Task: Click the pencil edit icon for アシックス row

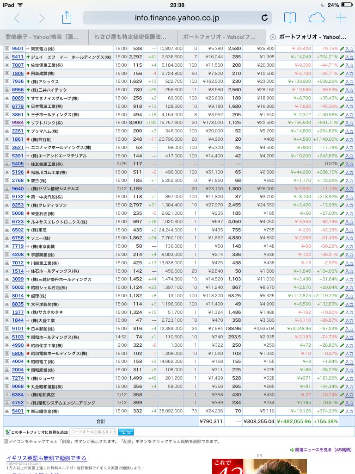Action: point(342,81)
